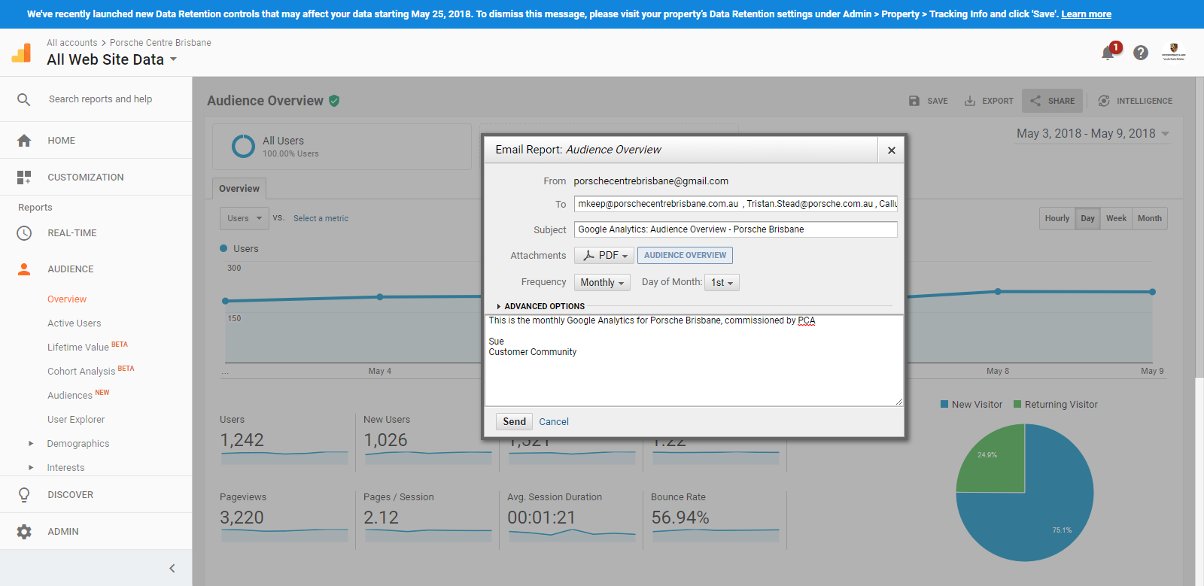Open Overview under Audience in sidebar
This screenshot has width=1204, height=586.
[67, 299]
